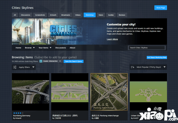Open the About page
178x123 pixels.
[x=72, y=48]
